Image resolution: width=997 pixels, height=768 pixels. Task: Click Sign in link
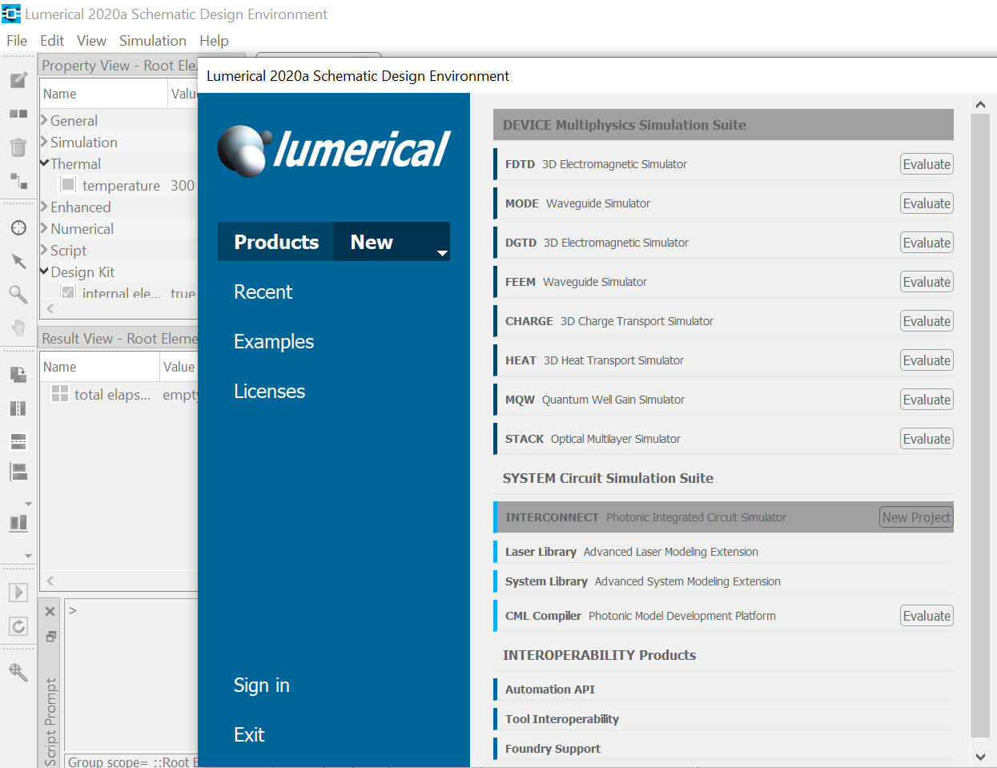coord(262,686)
